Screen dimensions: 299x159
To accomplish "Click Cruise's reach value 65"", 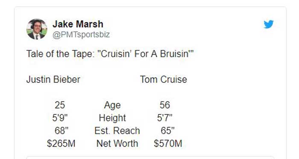I will click(167, 130).
